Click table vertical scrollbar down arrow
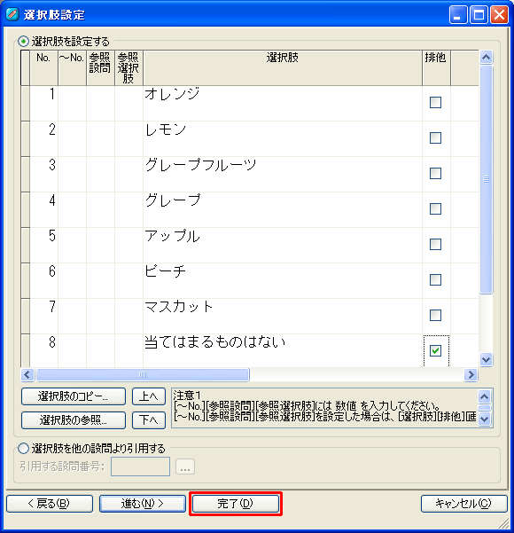The height and width of the screenshot is (533, 514). coord(487,360)
